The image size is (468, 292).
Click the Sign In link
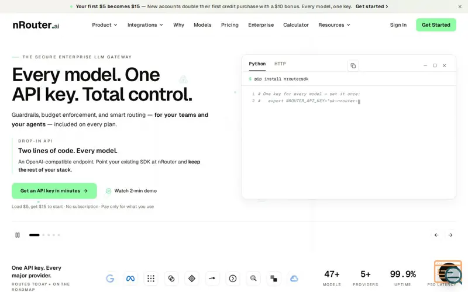coord(398,25)
